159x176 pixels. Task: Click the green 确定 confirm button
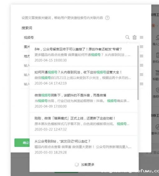click(x=22, y=143)
